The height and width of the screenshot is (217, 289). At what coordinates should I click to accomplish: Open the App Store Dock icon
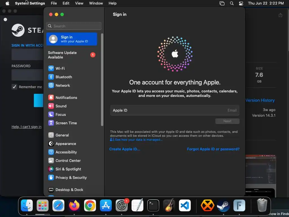106,205
